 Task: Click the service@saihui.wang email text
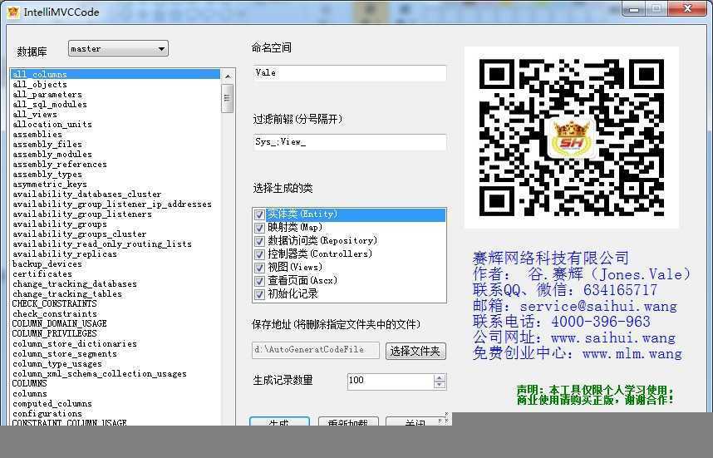(x=598, y=307)
